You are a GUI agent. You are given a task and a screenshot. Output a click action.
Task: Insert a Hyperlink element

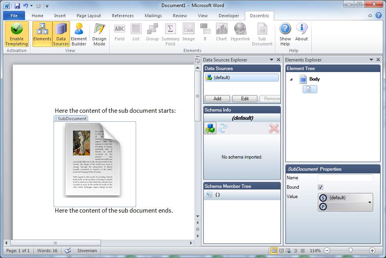240,32
